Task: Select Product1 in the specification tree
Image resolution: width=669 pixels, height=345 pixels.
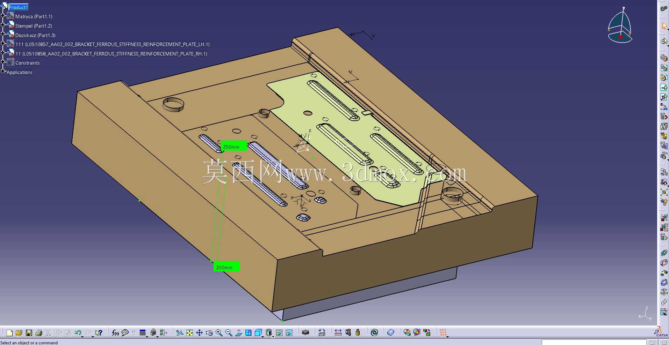Action: pos(18,7)
